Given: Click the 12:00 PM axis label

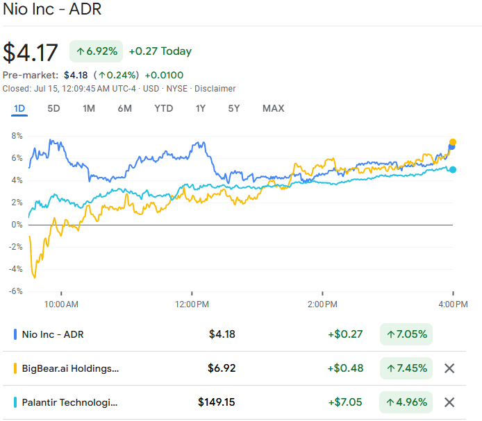Looking at the screenshot, I should [x=192, y=304].
